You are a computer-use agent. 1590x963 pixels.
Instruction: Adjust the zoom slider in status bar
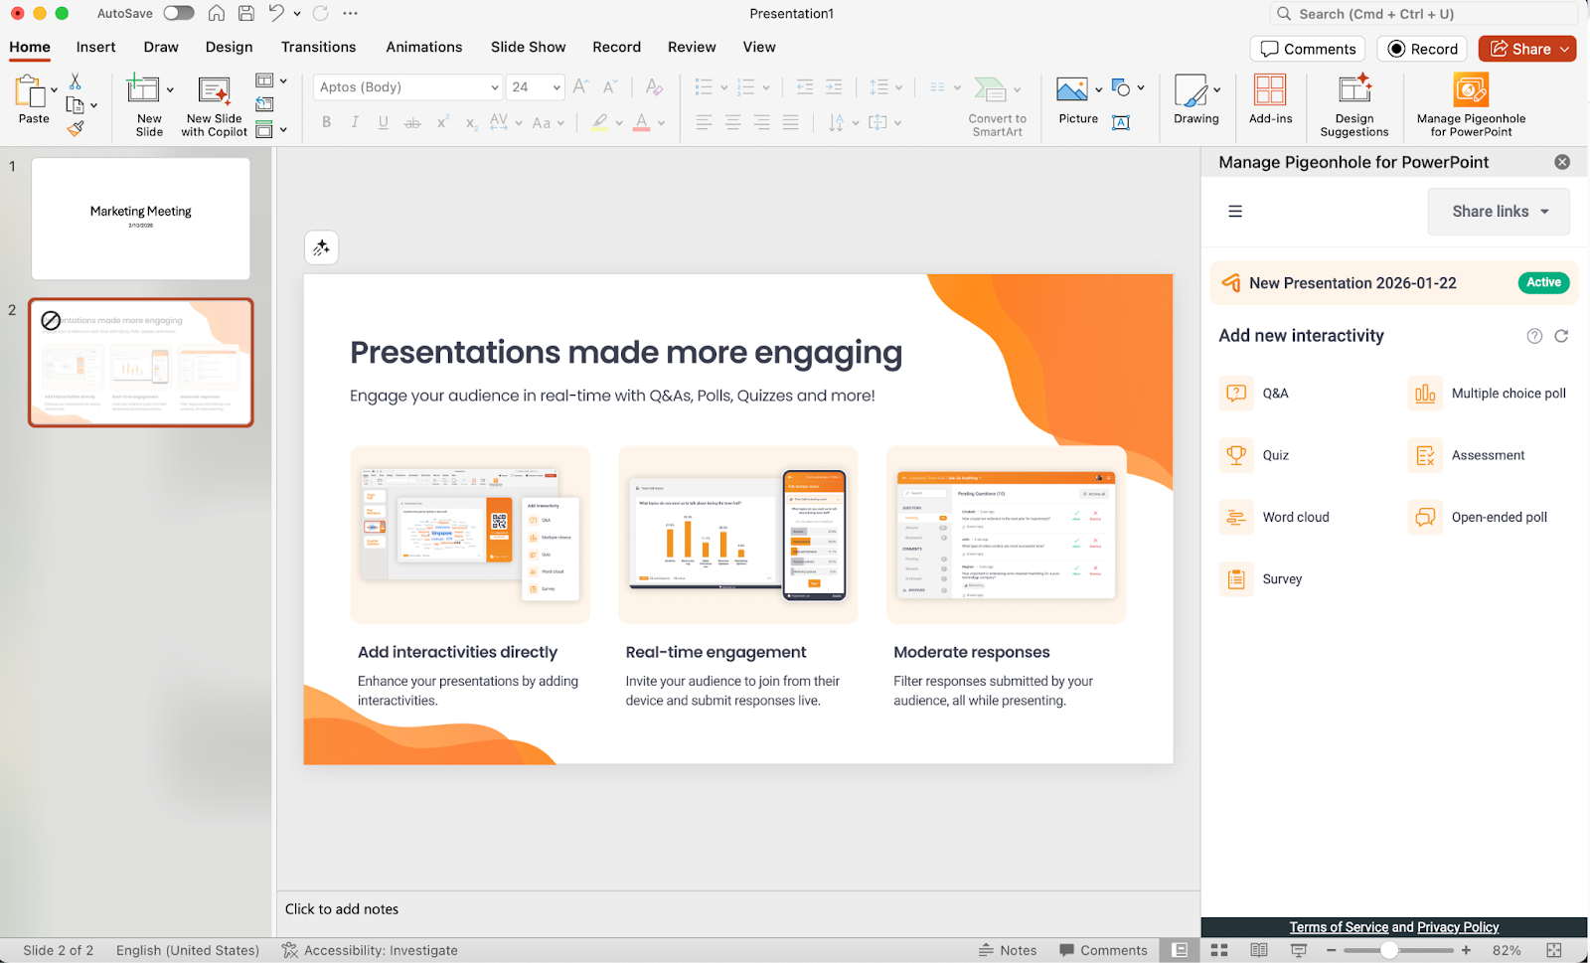1389,951
